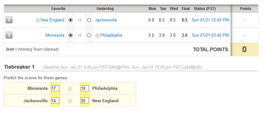This screenshot has height=114, width=264.
Task: Edit New England tiebreaker score field showing 35
Action: [x=85, y=101]
